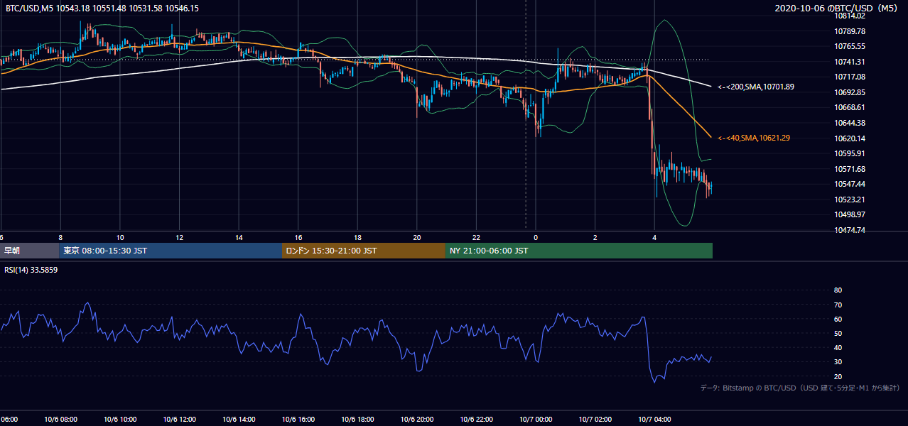Select the 東京 08:00-15:30 JST session bar
908x426 pixels.
pos(171,251)
